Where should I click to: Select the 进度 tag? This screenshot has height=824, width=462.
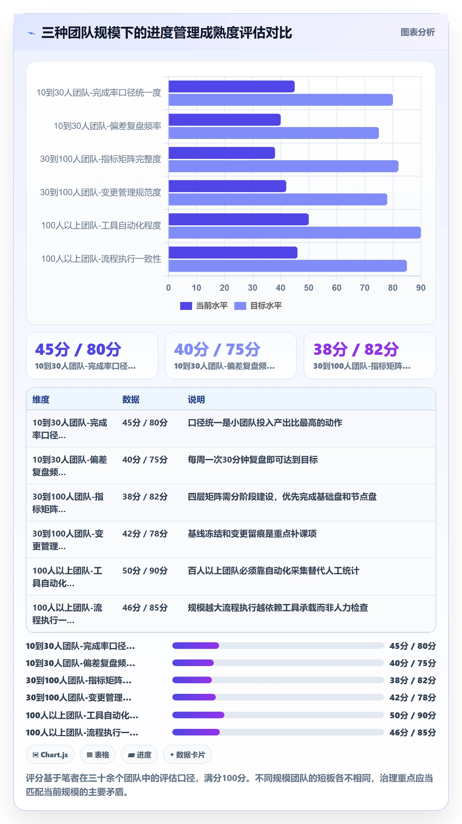pyautogui.click(x=139, y=755)
